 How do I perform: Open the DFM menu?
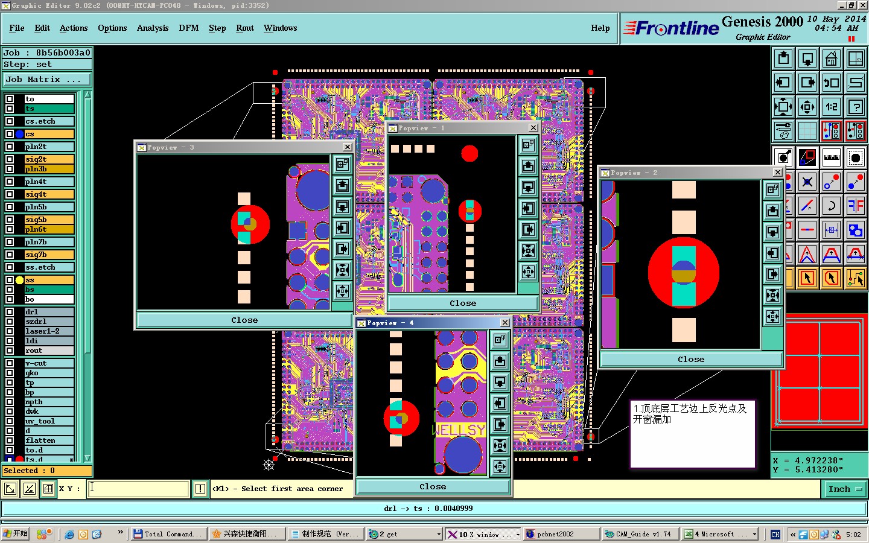pos(189,28)
